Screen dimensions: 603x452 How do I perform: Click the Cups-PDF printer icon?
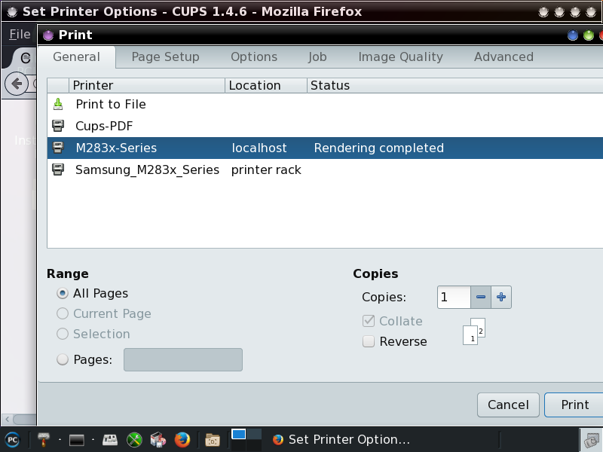click(x=58, y=126)
